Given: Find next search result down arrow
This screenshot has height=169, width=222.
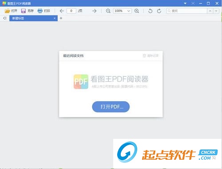Looking at the screenshot, I should (x=216, y=11).
